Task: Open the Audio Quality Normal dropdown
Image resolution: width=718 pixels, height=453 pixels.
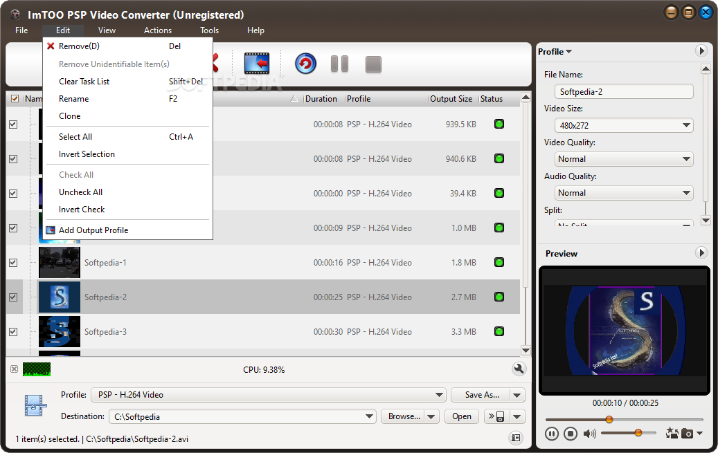Action: pyautogui.click(x=624, y=193)
